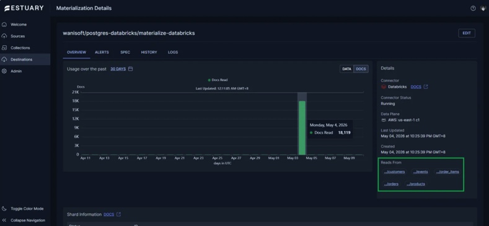
Task: Open the user avatar menu
Action: [483, 9]
